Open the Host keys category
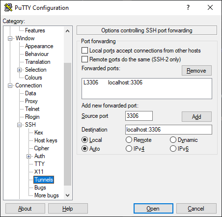Screen dimensions: 222x217 pos(46,140)
